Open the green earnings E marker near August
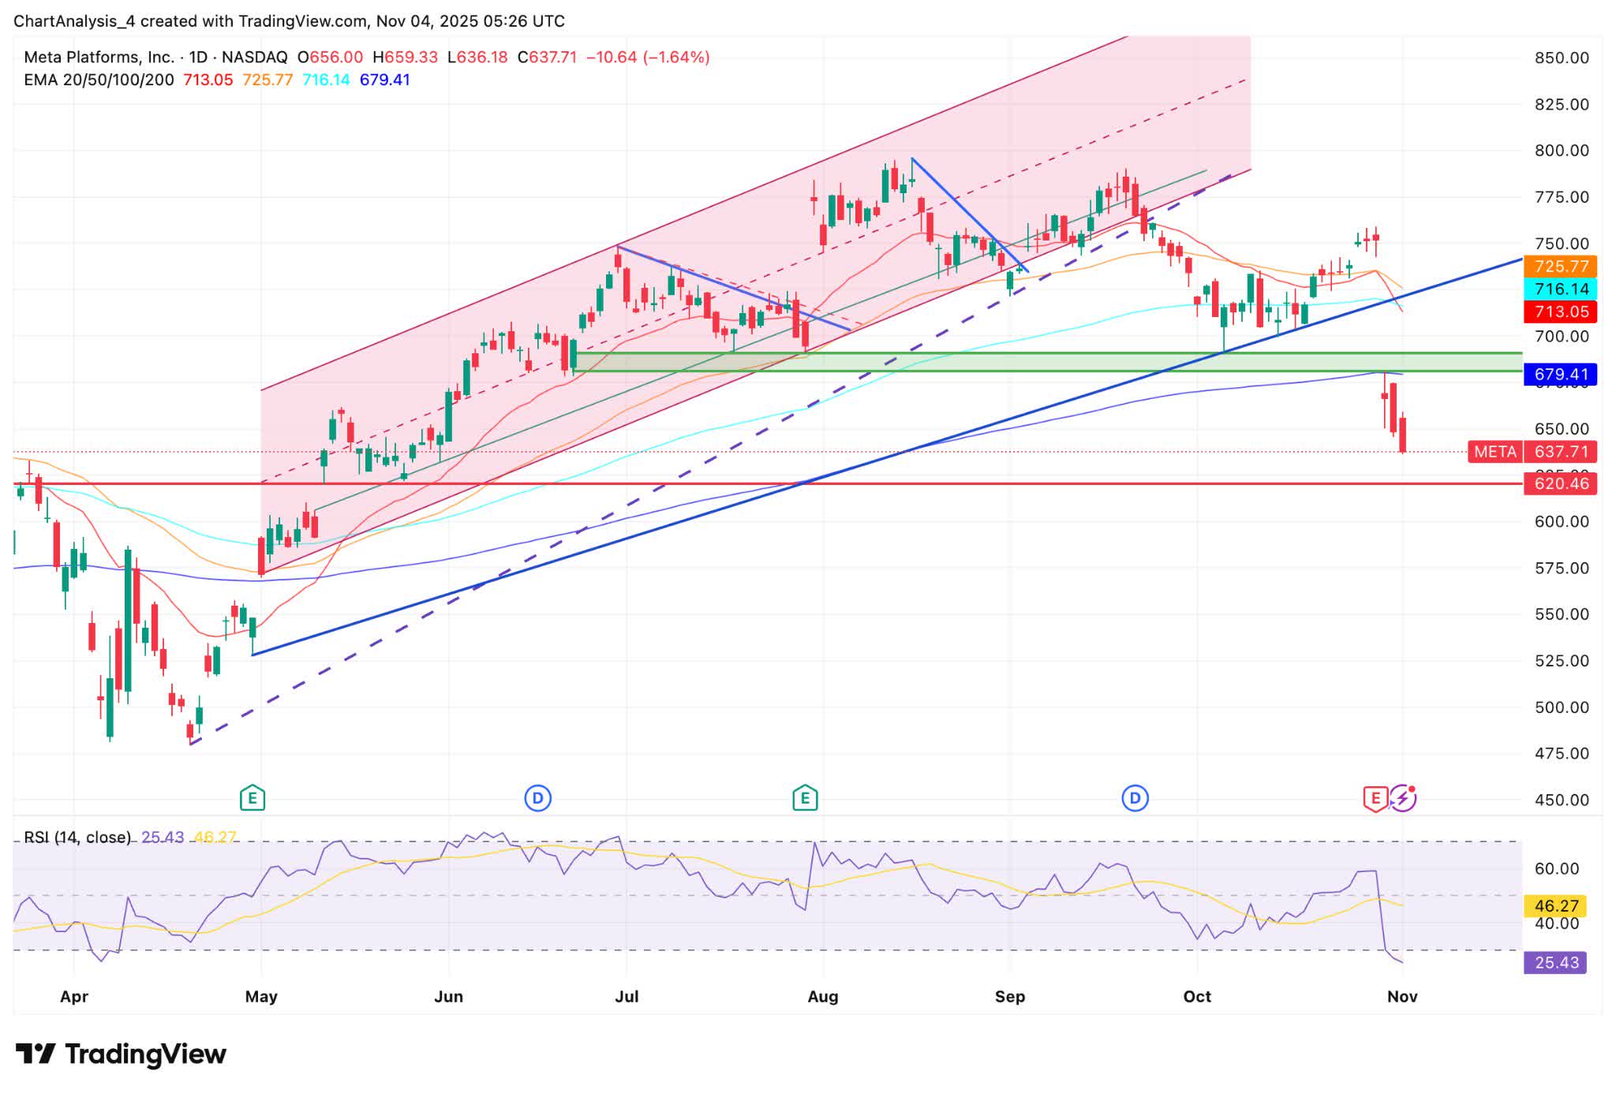The width and height of the screenshot is (1616, 1093). click(805, 798)
